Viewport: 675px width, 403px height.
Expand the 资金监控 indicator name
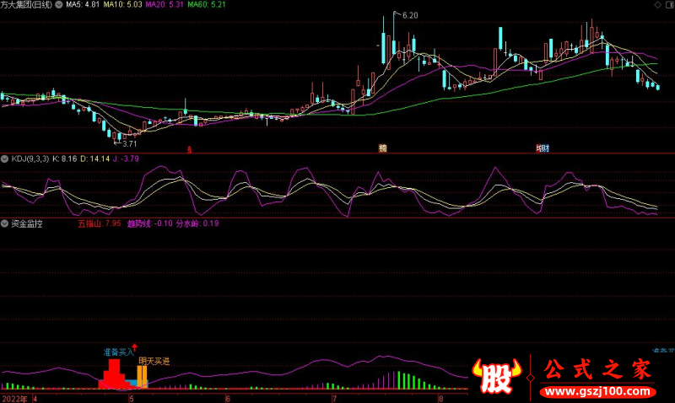27,224
